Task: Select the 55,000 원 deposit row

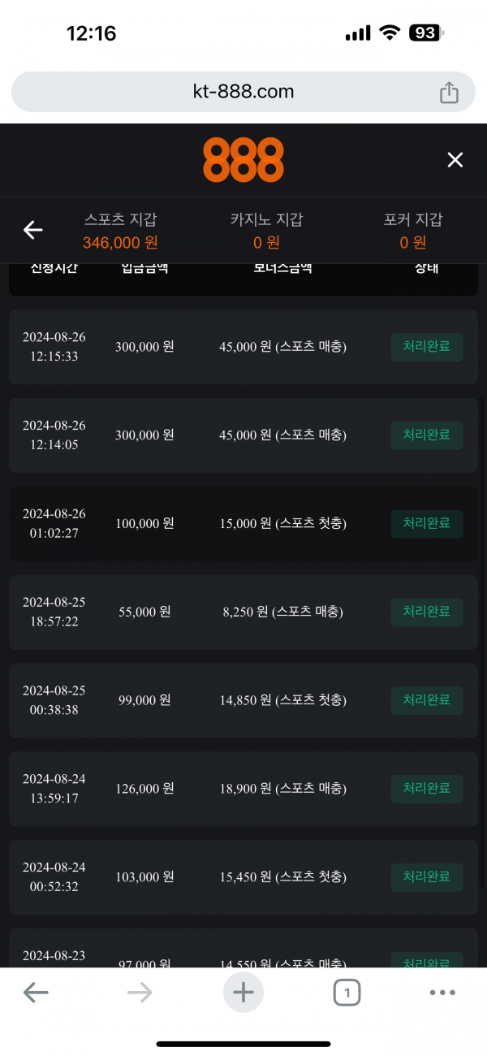Action: click(x=243, y=612)
